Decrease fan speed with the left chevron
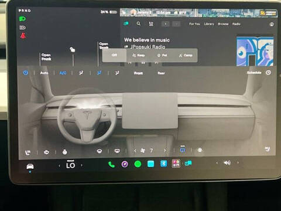This screenshot has height=211, width=281. tap(135, 151)
